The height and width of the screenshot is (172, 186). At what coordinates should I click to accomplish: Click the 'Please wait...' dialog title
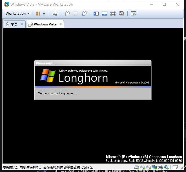(x=45, y=63)
